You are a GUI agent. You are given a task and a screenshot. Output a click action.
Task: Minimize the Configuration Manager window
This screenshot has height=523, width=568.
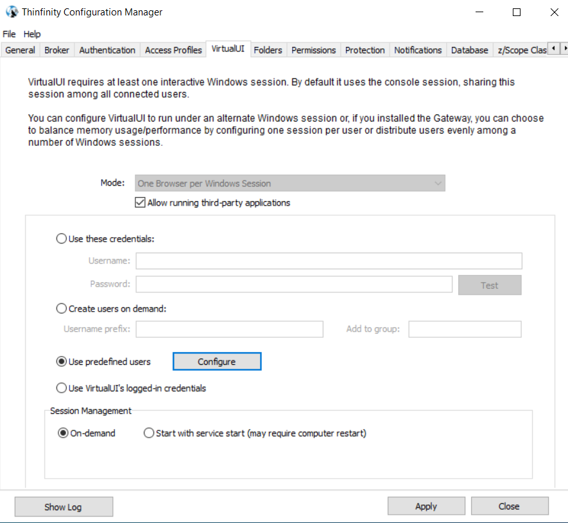479,12
